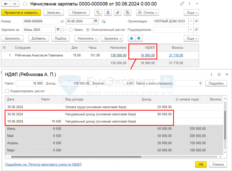Select the Оплата труда (основная налоговая база) row

pos(114,107)
